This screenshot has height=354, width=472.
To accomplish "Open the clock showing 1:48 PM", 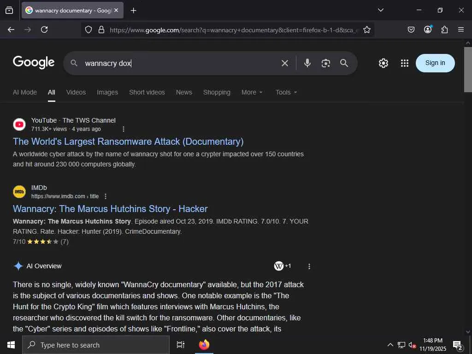I will [x=433, y=345].
